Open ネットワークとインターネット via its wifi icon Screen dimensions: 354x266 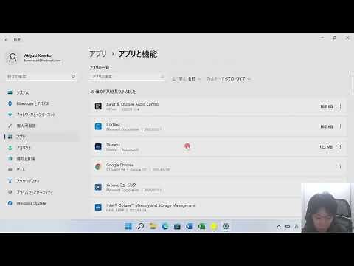coord(10,115)
